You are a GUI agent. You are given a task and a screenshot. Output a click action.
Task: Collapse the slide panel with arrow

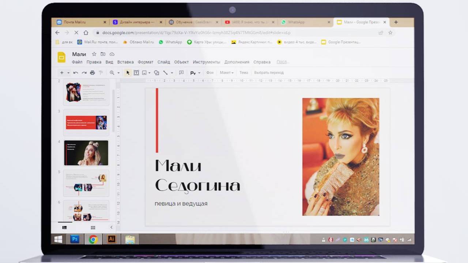[112, 227]
